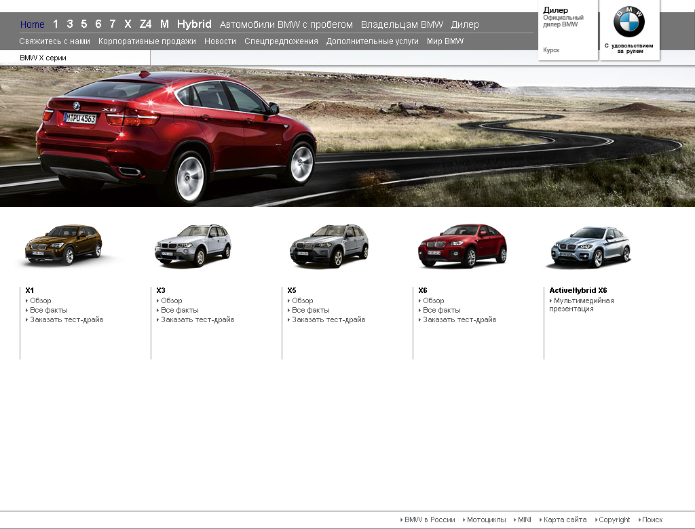Select the brown X1 car thumbnail

pos(64,245)
